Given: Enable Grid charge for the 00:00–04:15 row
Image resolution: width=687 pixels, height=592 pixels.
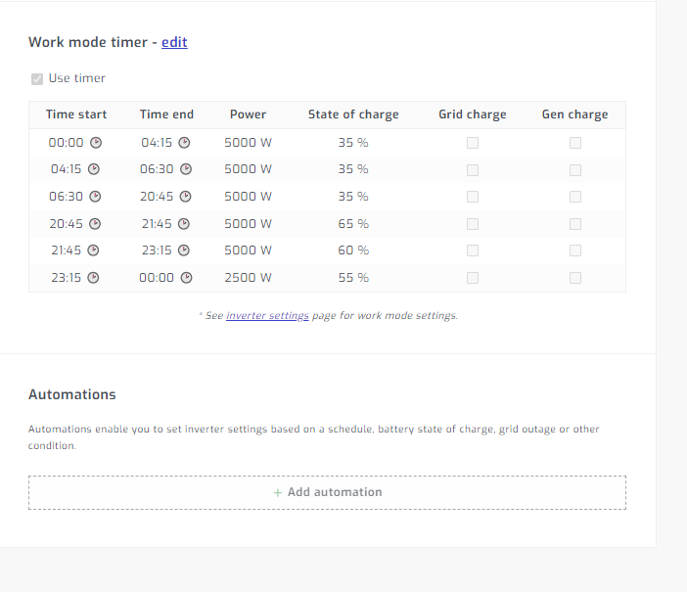Looking at the screenshot, I should tap(473, 143).
